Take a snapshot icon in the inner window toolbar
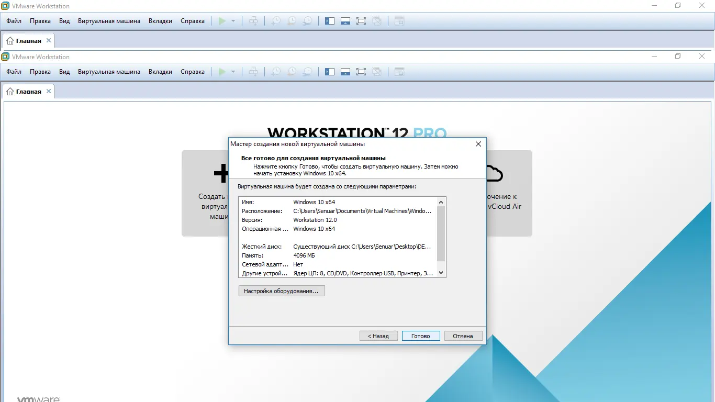The image size is (715, 402). 276,72
